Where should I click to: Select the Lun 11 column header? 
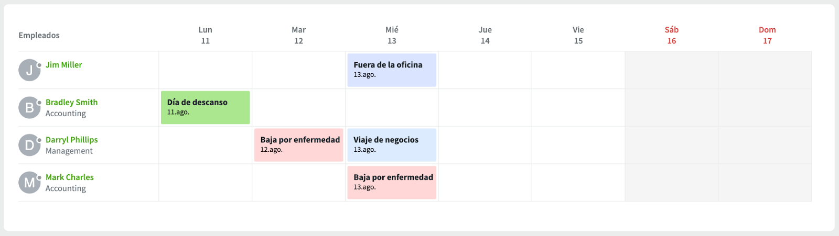205,35
